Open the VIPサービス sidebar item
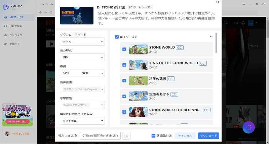This screenshot has height=152, width=269. click(18, 17)
